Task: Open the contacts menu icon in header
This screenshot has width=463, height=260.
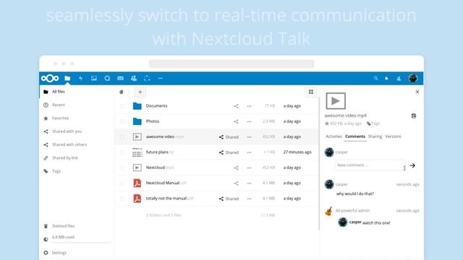Action: pos(399,79)
